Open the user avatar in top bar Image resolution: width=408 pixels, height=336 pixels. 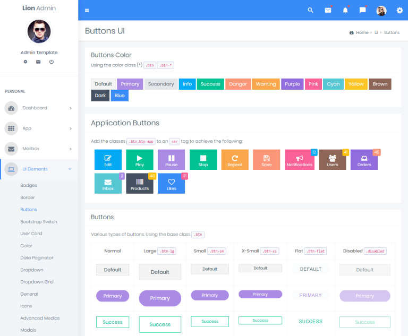click(x=381, y=11)
